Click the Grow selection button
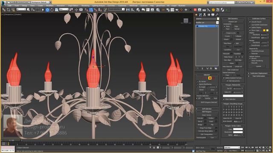273x153 pixels. coord(212,90)
